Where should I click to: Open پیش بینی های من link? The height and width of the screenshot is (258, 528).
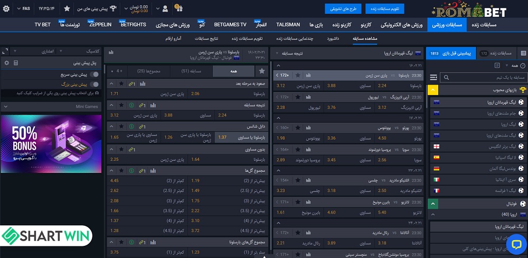point(96,8)
